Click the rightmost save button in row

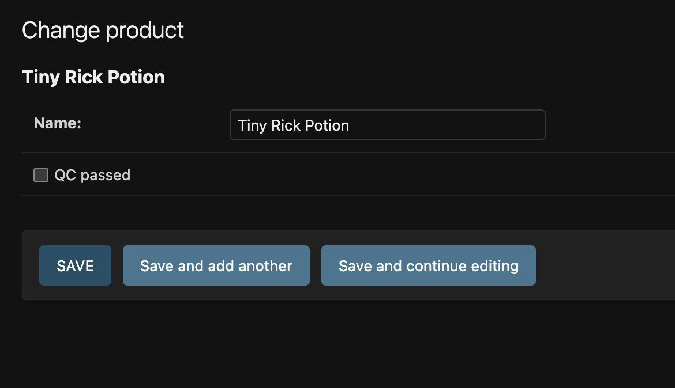[428, 265]
